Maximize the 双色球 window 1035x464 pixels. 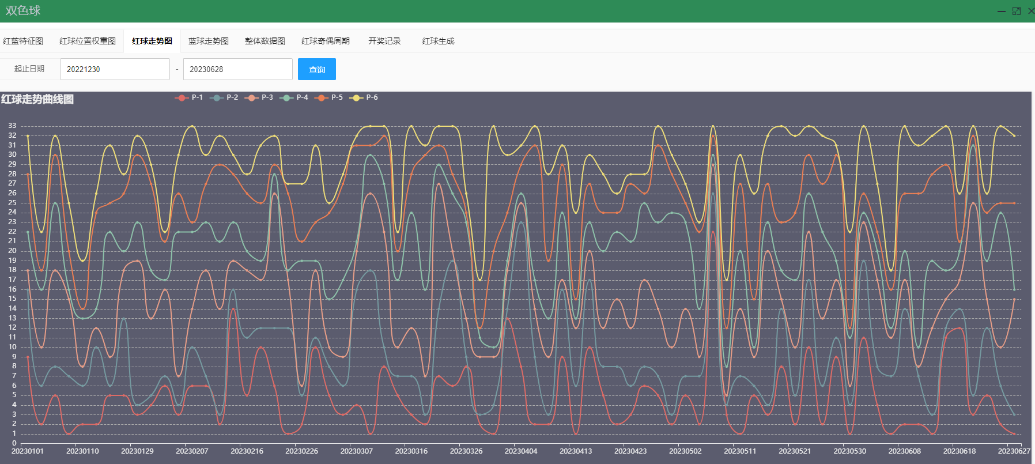coord(1017,11)
